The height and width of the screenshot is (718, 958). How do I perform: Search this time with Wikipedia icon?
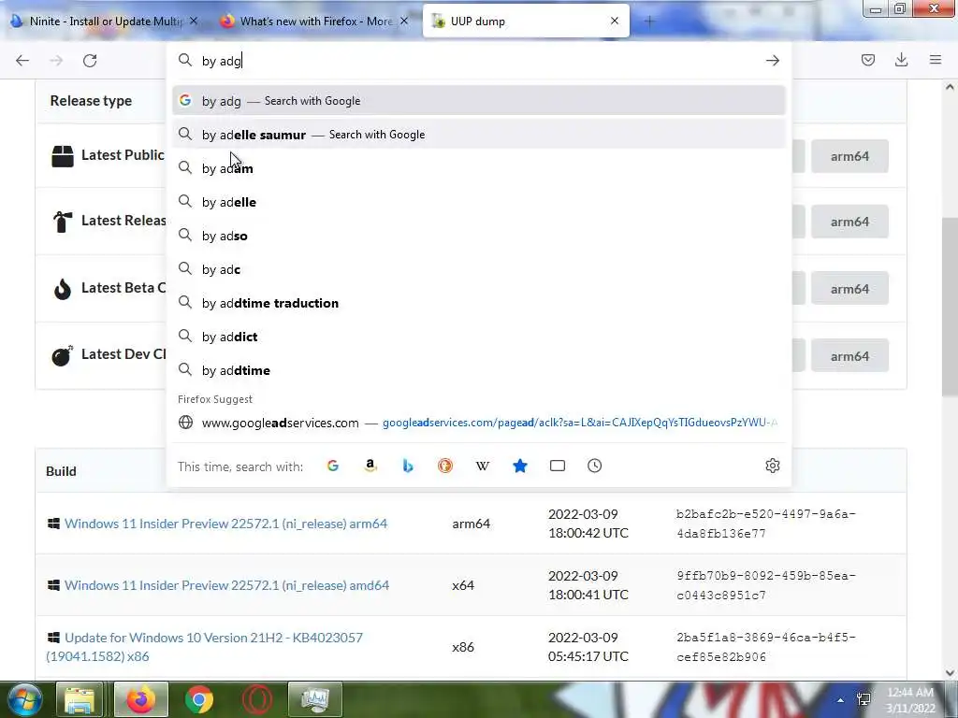pos(483,466)
